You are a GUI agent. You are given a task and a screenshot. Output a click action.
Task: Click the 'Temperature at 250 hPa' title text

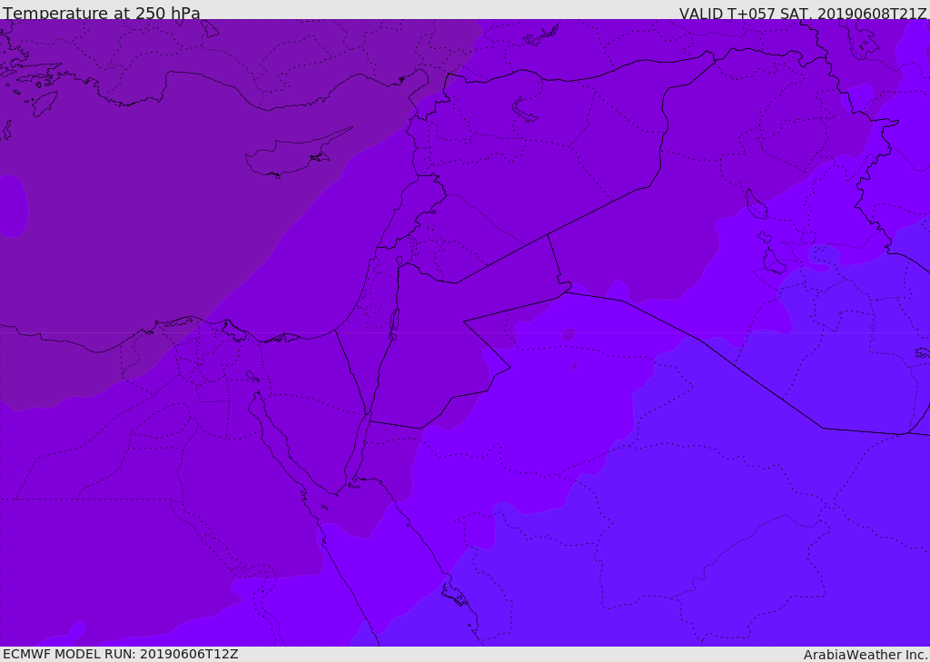102,13
